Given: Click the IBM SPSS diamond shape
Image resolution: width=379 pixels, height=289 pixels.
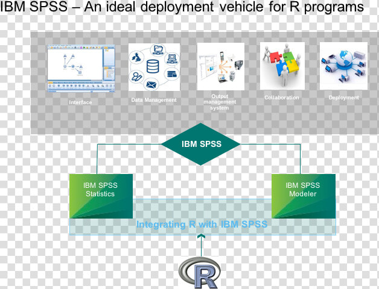Looking at the screenshot, I should pos(200,144).
